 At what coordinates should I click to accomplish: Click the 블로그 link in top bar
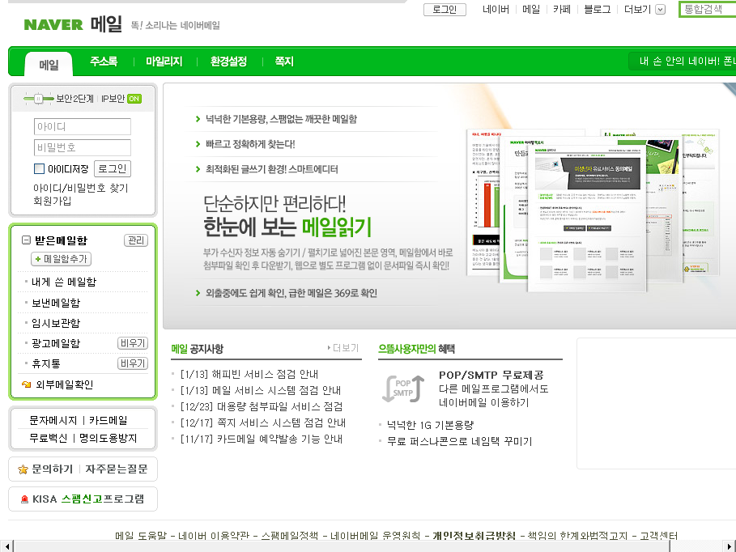597,10
